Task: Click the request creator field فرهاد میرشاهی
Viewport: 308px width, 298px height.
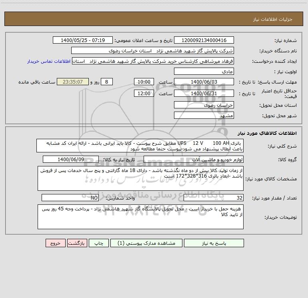Action: 153,61
